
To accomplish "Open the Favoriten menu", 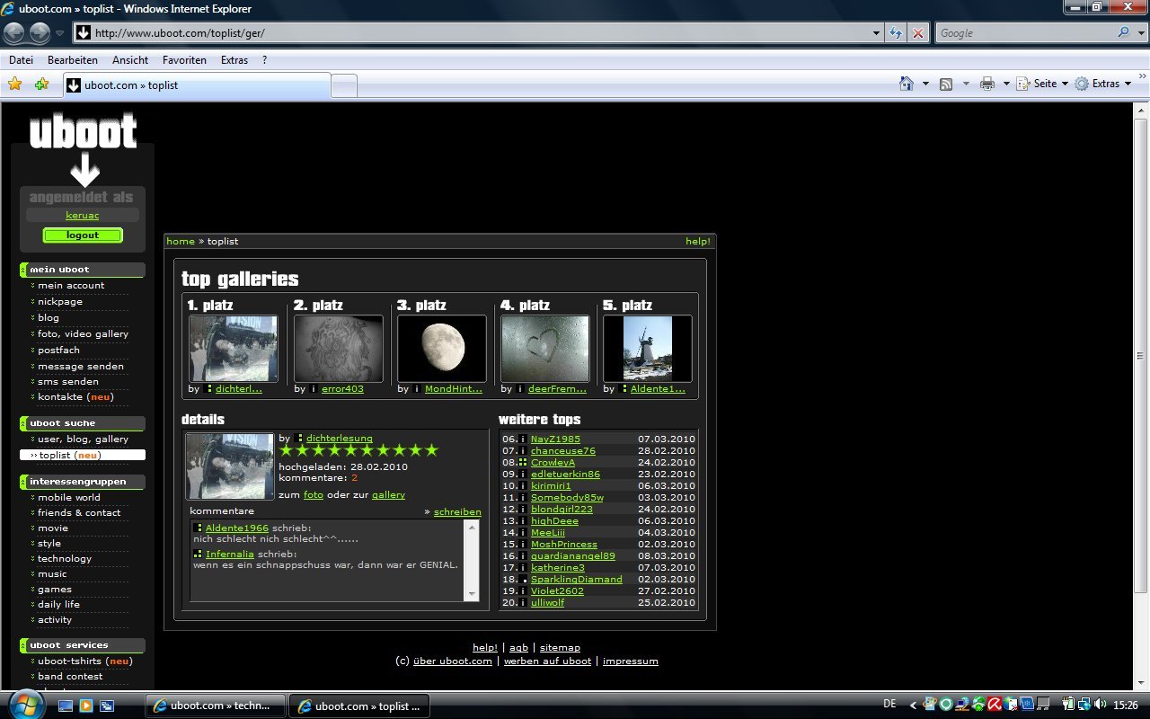I will 184,60.
